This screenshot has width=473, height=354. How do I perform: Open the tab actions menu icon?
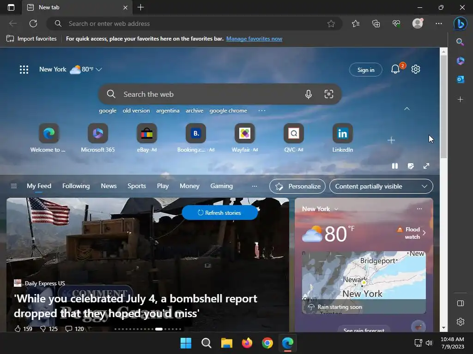click(11, 7)
